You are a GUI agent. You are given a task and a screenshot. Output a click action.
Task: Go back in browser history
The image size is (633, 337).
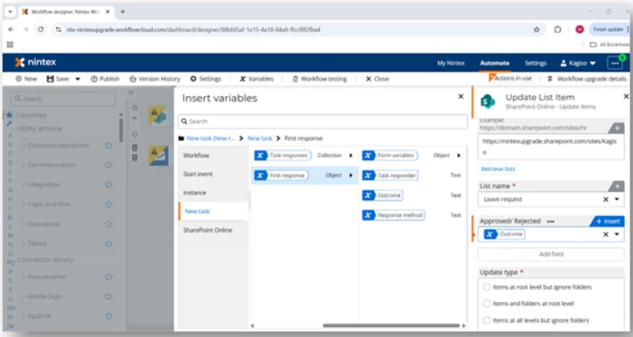pyautogui.click(x=11, y=29)
